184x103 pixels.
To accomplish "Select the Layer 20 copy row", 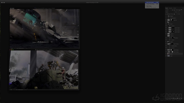I will [174, 52].
